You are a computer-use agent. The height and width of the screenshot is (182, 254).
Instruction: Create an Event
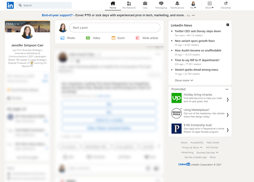point(118,38)
